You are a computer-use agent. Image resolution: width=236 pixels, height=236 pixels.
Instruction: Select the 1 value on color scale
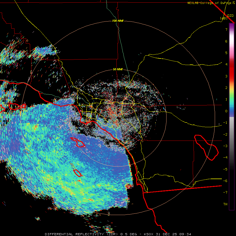point(226,99)
